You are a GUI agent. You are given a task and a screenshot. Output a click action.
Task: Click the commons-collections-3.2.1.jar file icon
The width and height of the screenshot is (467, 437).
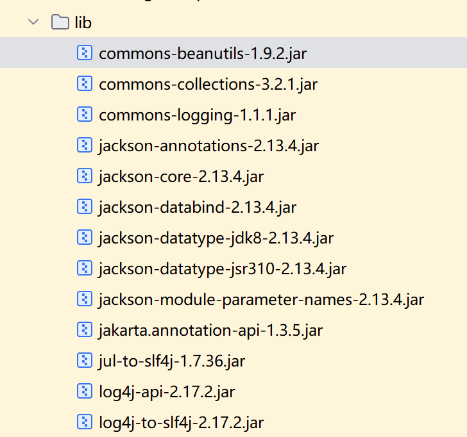tap(85, 83)
